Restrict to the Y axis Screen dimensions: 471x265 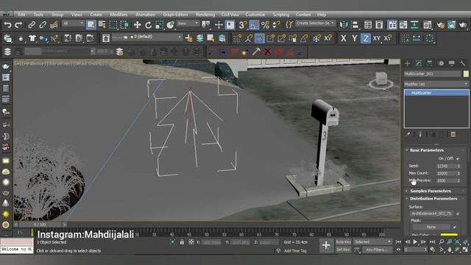coord(355,38)
